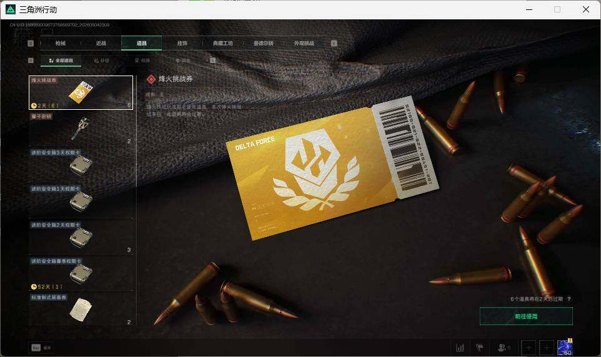Click the second plus squad slot
This screenshot has width=601, height=357.
pyautogui.click(x=547, y=348)
